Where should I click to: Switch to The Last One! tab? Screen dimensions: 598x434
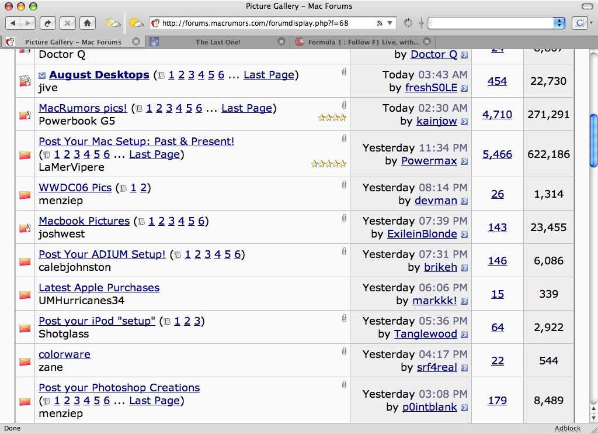(217, 42)
